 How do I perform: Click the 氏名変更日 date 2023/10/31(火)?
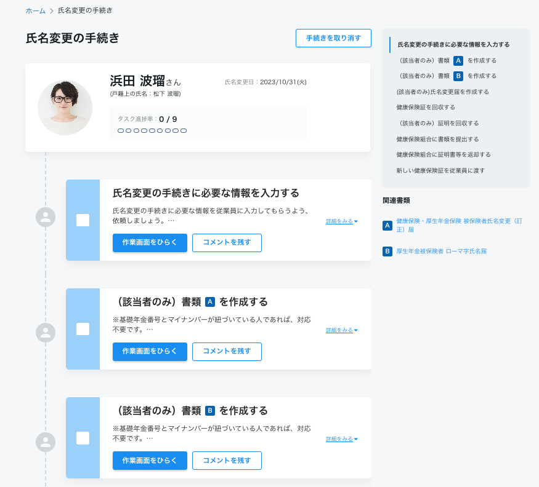(x=283, y=82)
